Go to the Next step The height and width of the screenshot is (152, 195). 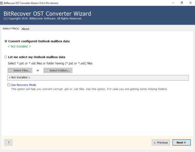181,142
